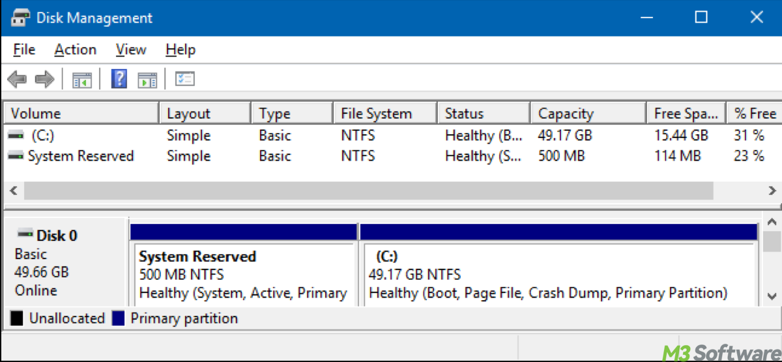Click the Healthy (S... status cell
782x362 pixels.
[484, 156]
